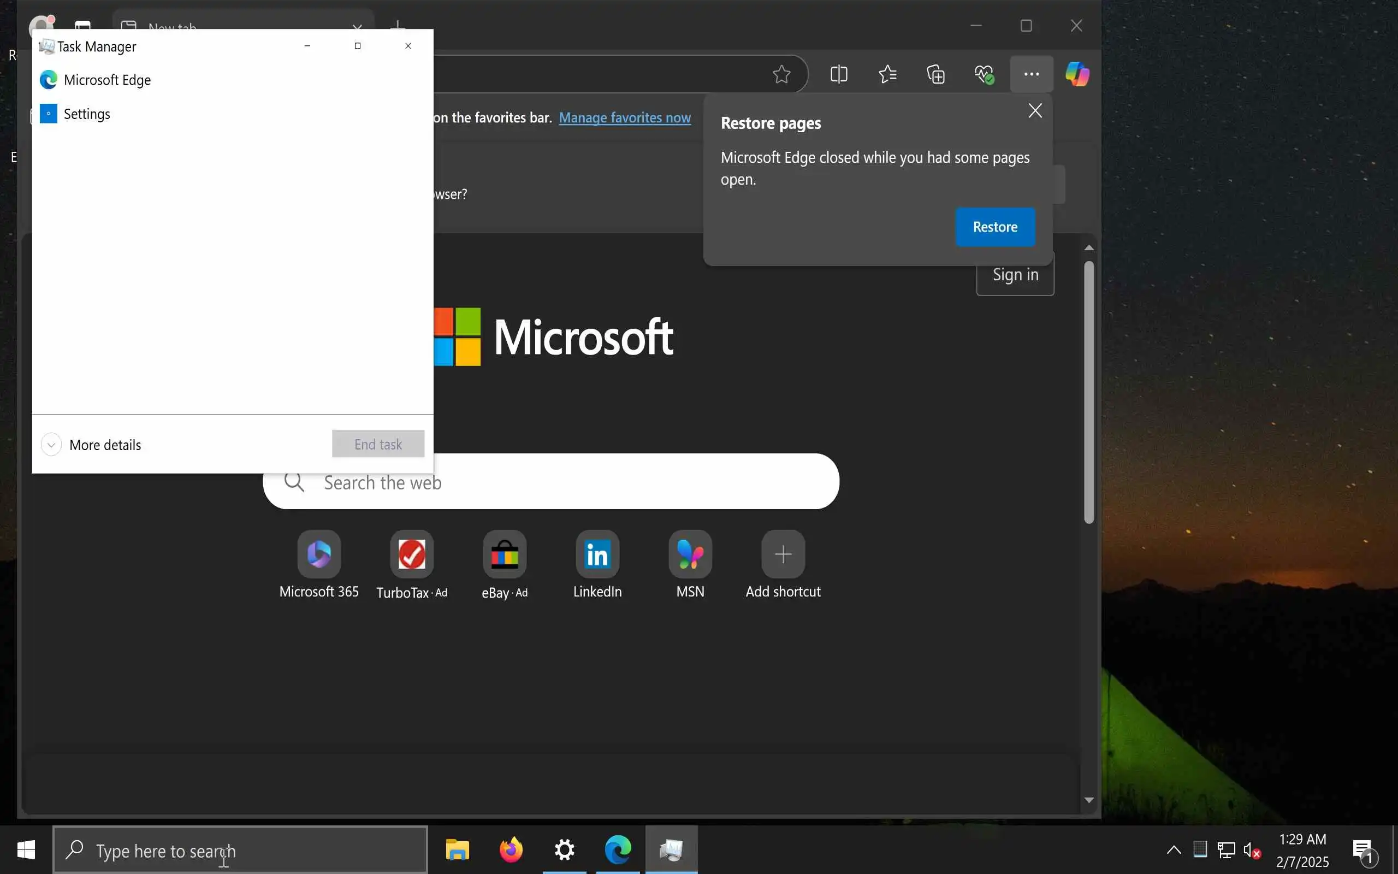This screenshot has width=1398, height=874.
Task: Click the Copilot icon in Edge toolbar
Action: click(1077, 74)
